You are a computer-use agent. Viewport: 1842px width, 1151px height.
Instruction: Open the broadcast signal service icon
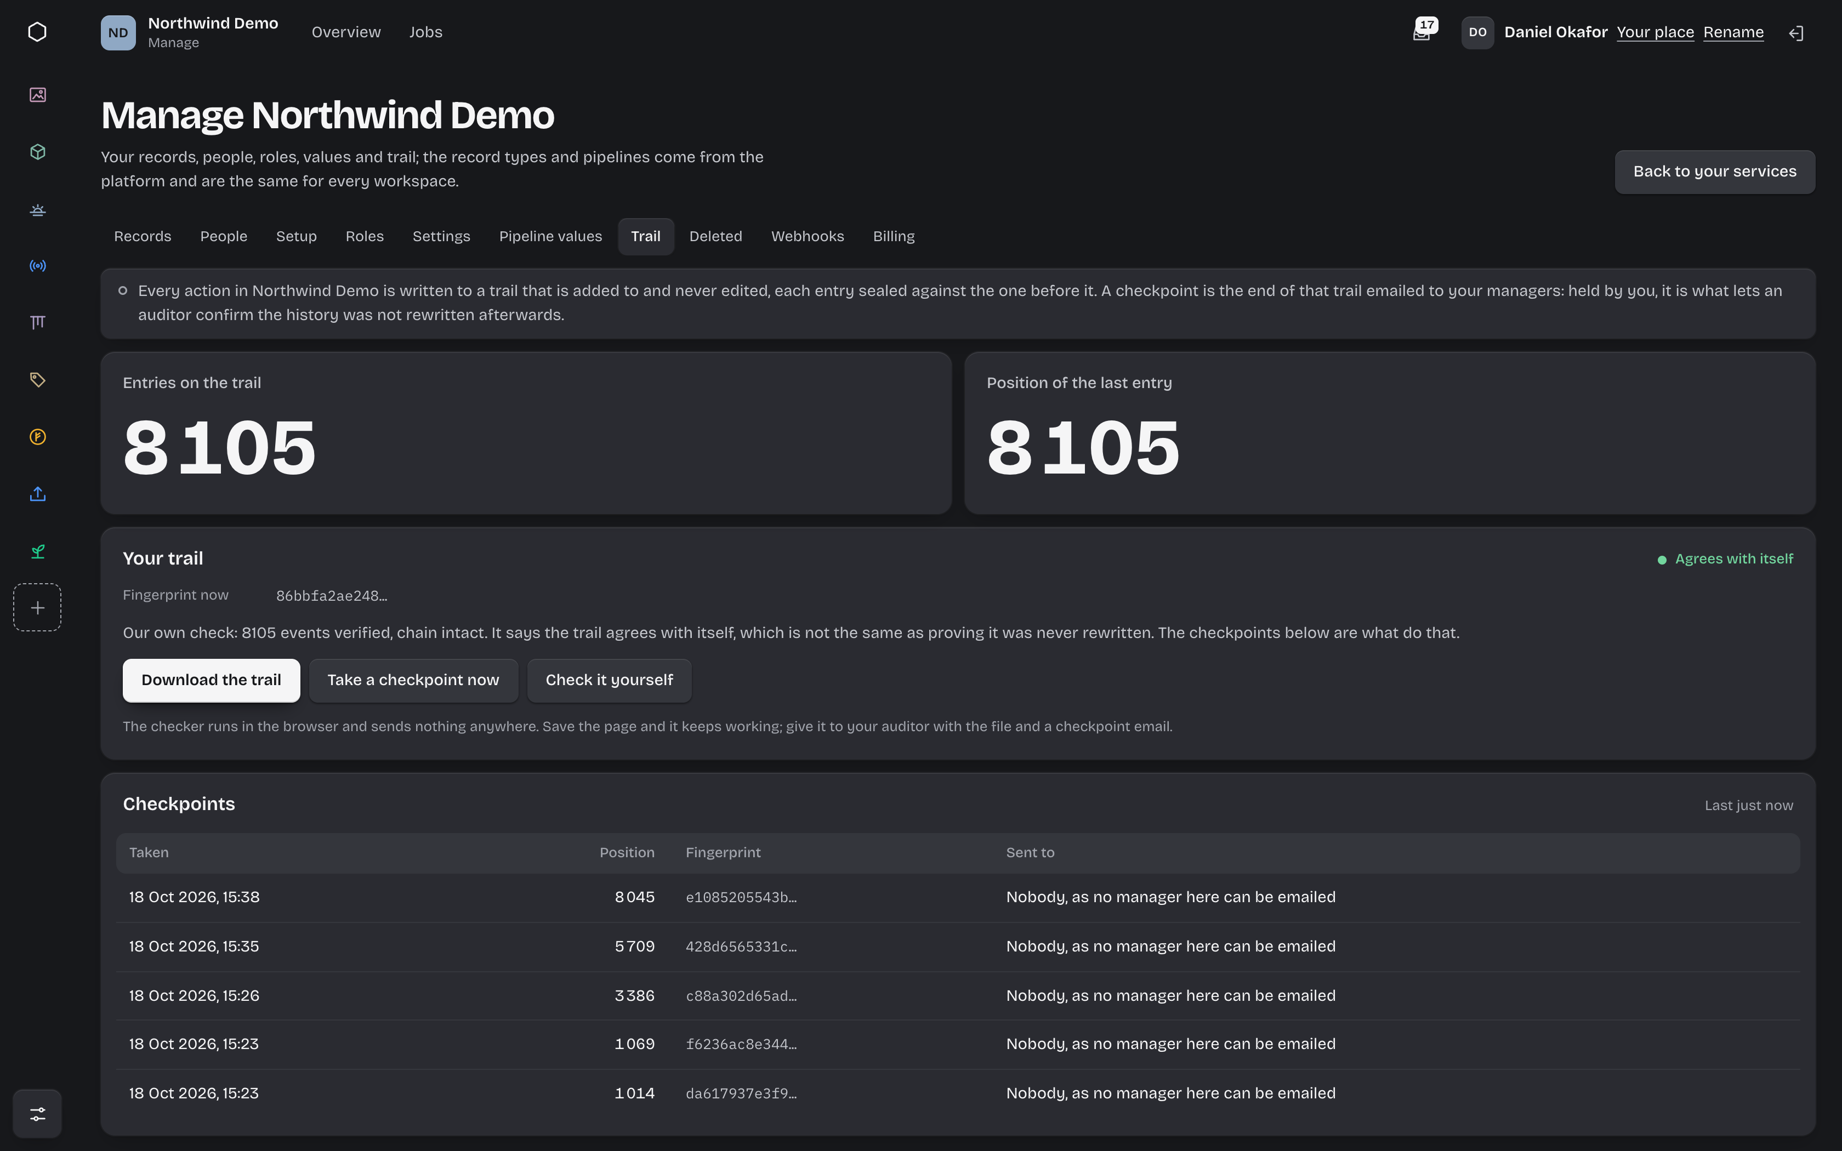point(37,266)
